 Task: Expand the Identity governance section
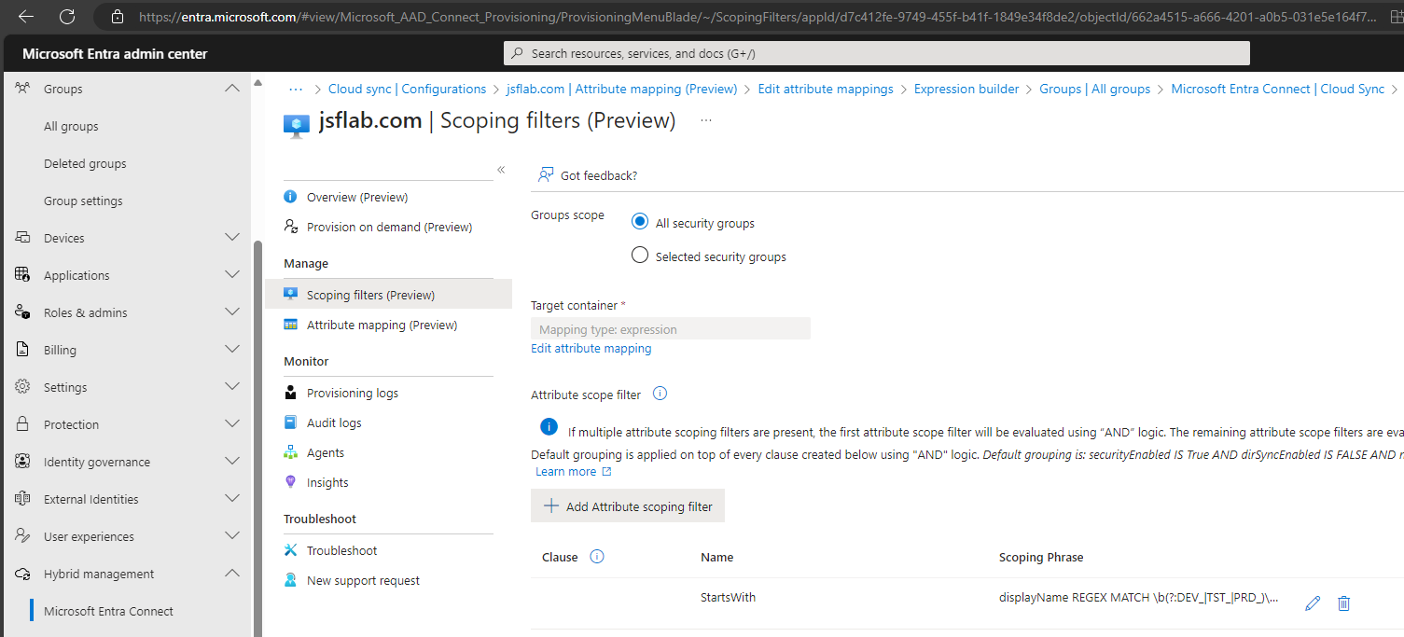(232, 462)
